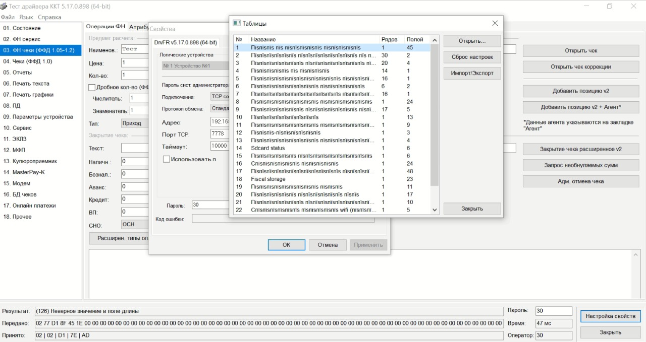This screenshot has width=646, height=342.
Task: Click the Таблицы dialog title icon
Action: tap(236, 23)
